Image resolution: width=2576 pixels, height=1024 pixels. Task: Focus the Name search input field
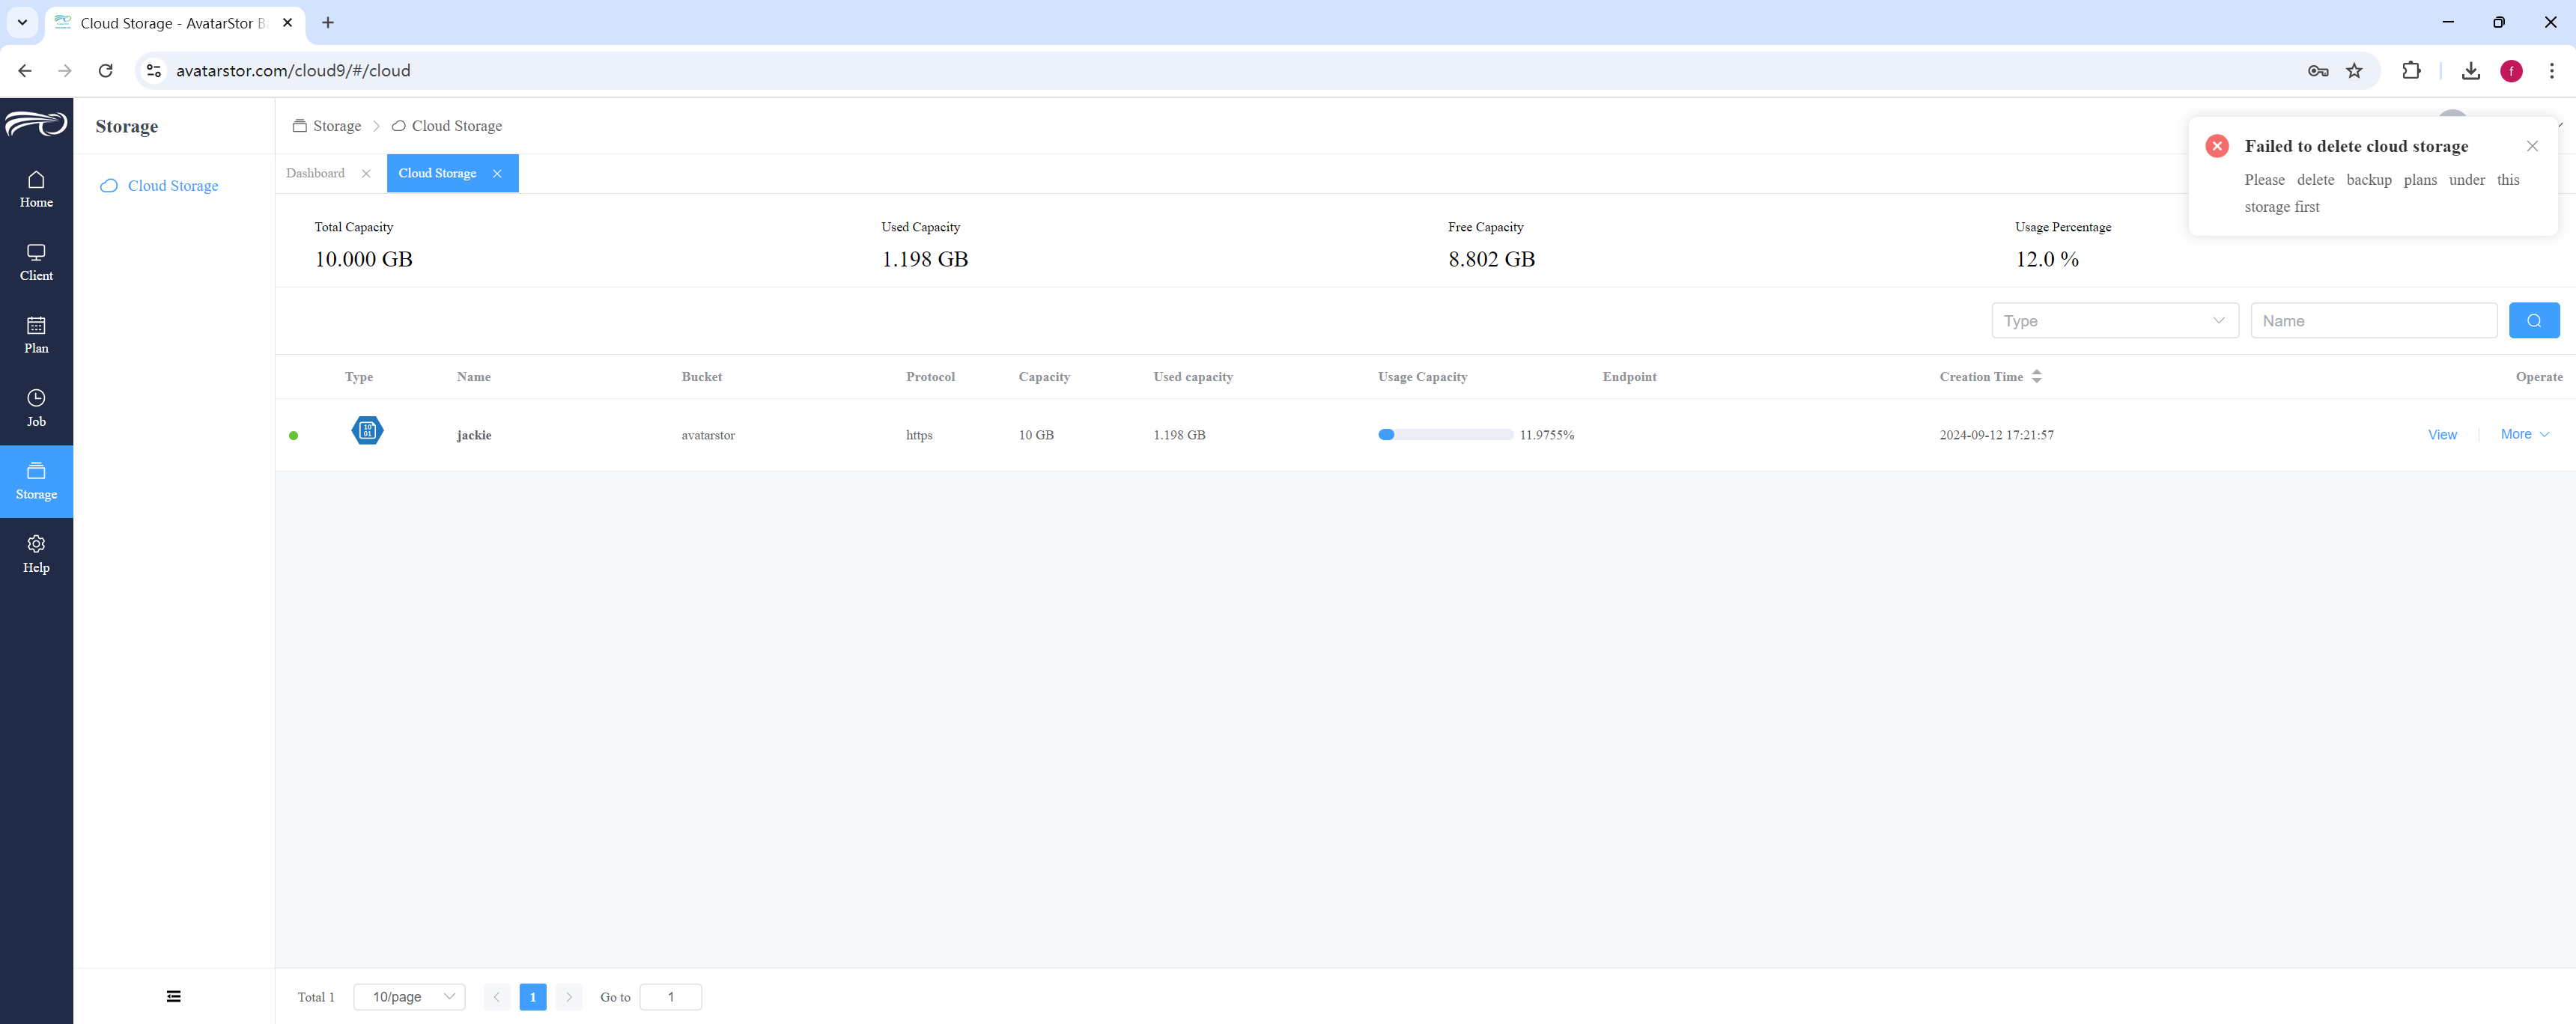[x=2373, y=320]
